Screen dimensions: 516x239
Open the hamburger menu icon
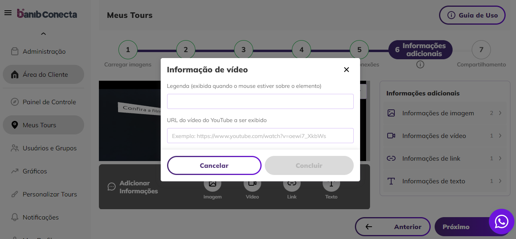click(8, 13)
